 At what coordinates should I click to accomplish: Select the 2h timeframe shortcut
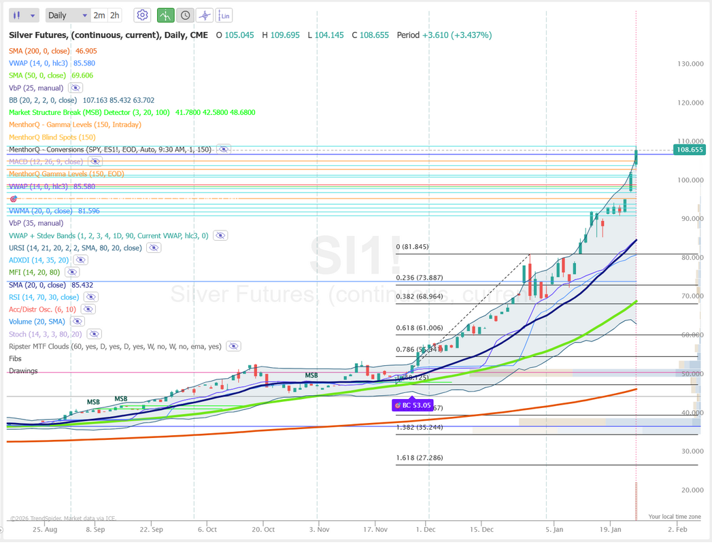[x=114, y=15]
